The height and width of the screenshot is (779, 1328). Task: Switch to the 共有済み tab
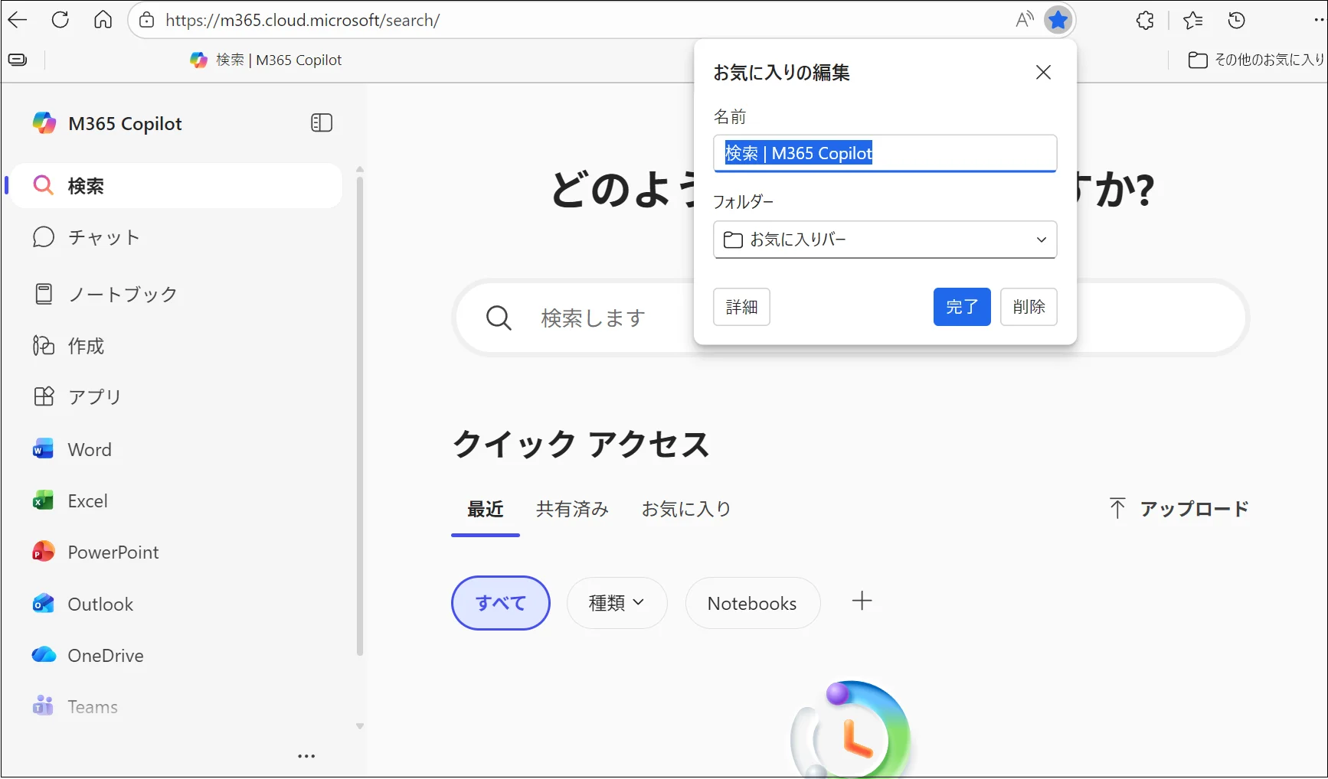[x=572, y=509]
